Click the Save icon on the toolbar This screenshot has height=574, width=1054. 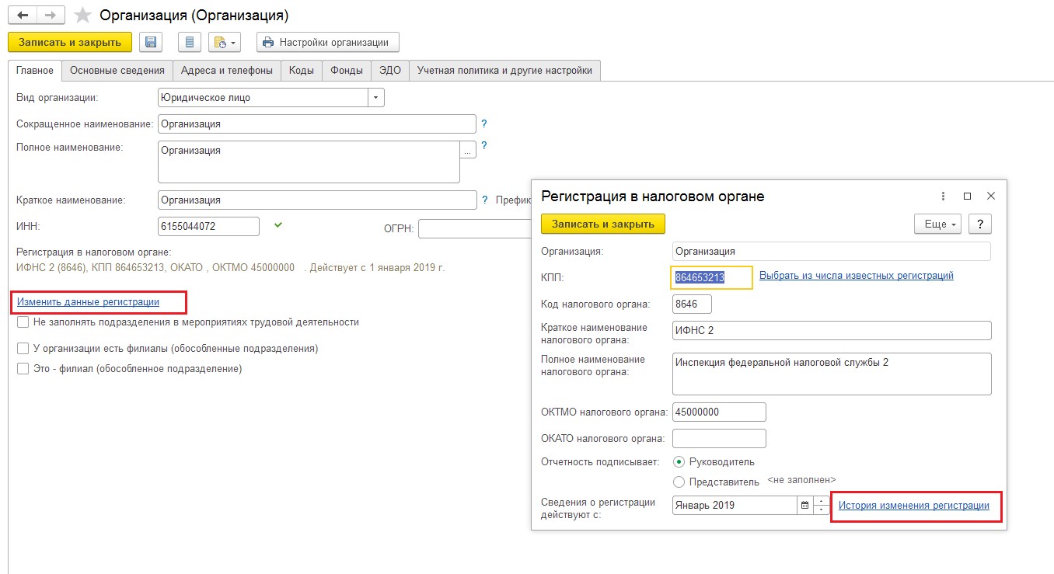[x=150, y=42]
